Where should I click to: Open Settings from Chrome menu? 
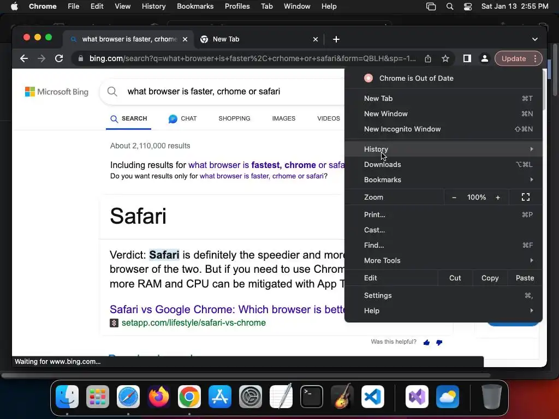(x=443, y=295)
